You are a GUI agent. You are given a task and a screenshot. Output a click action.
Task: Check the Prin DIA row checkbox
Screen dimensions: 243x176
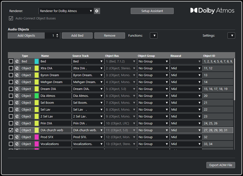tap(11, 123)
